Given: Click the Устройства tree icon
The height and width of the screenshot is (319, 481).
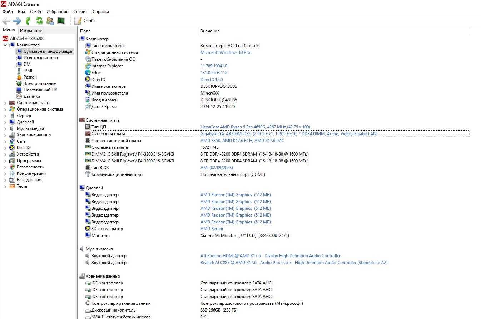Looking at the screenshot, I should pos(12,154).
